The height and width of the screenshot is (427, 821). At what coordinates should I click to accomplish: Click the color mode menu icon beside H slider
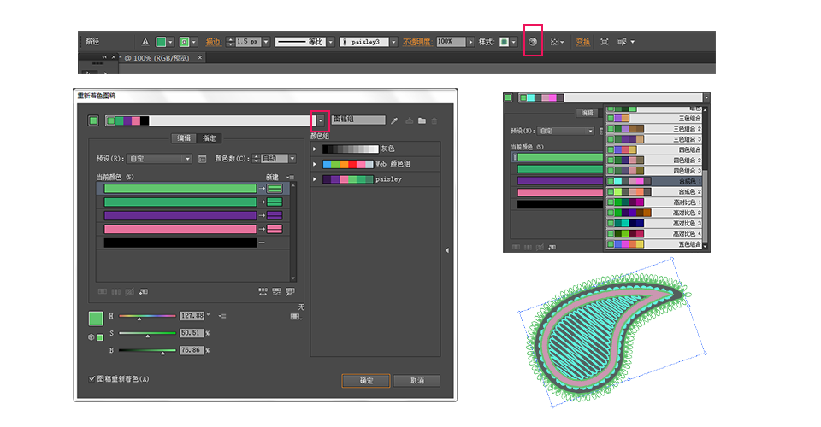tap(222, 315)
